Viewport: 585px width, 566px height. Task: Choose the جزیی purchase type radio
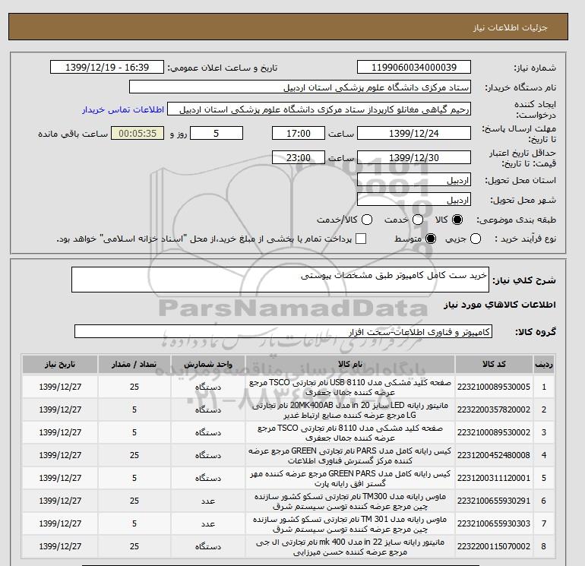click(x=476, y=239)
